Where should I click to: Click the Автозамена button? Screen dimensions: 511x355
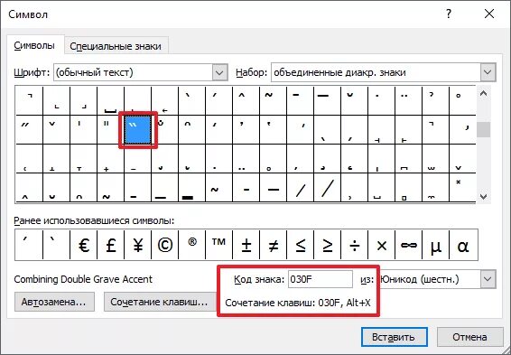click(54, 302)
